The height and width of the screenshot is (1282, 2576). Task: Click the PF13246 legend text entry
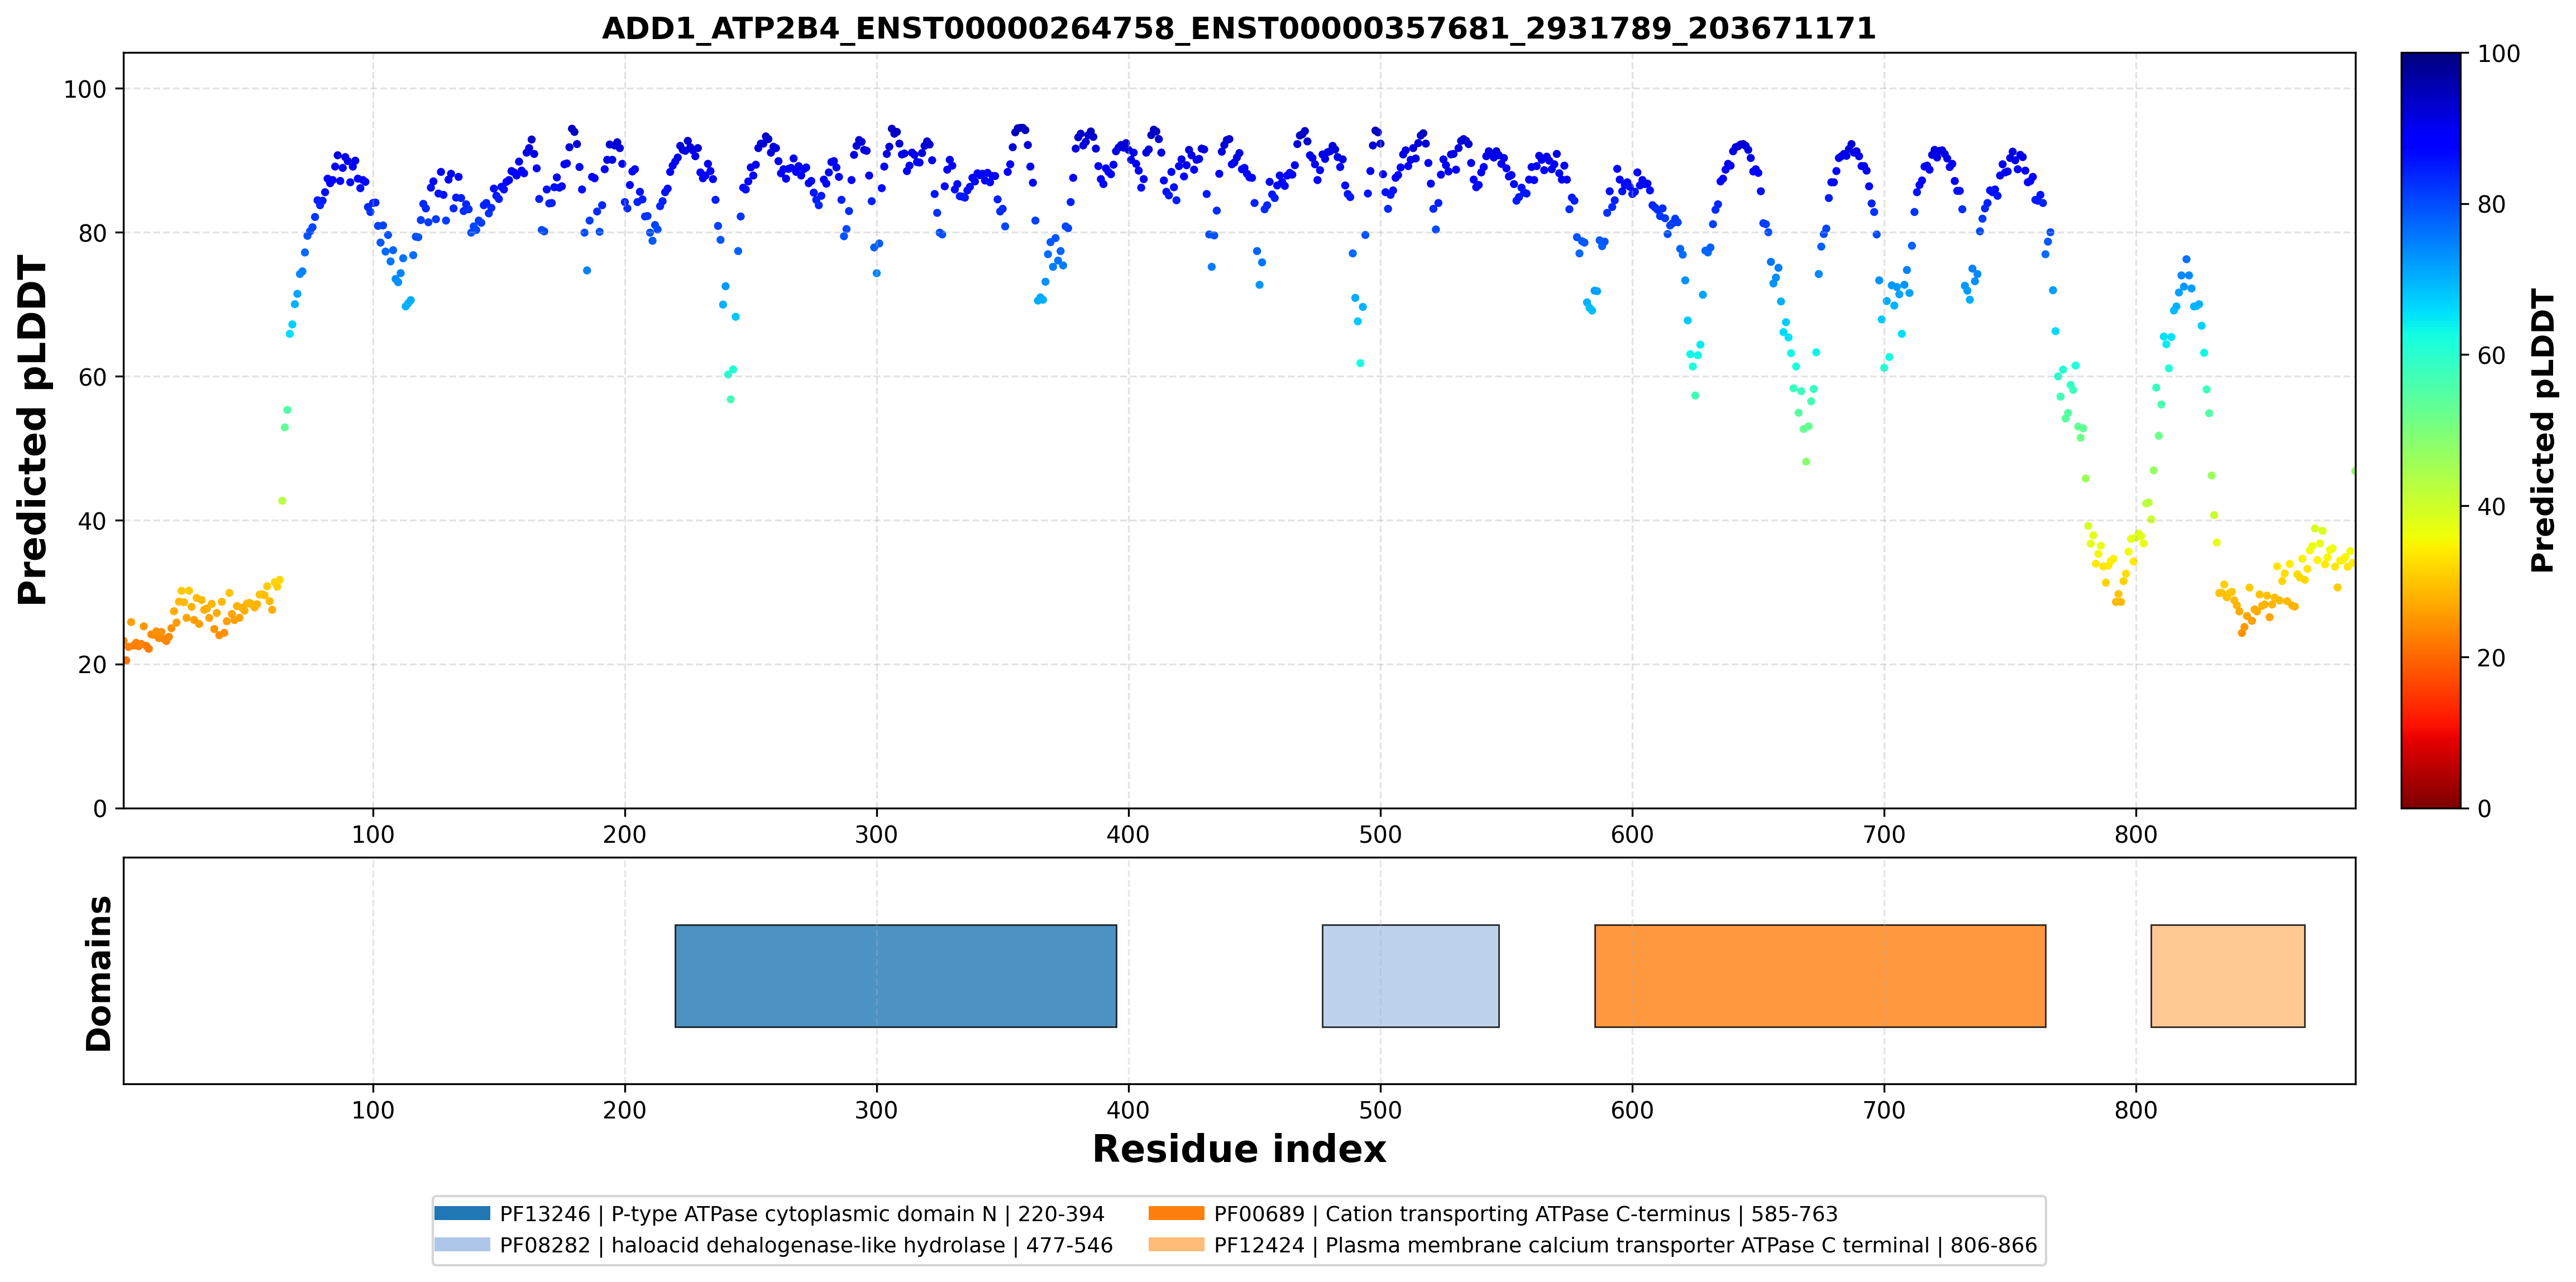pos(802,1214)
